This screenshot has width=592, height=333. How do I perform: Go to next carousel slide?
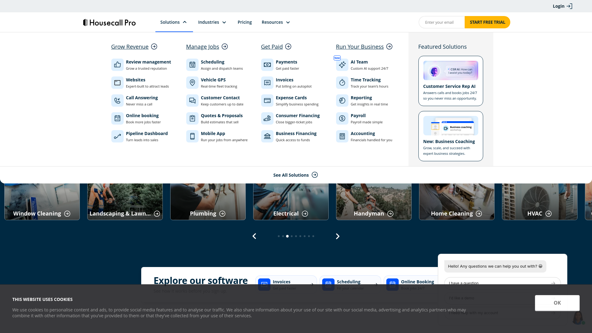[x=338, y=236]
